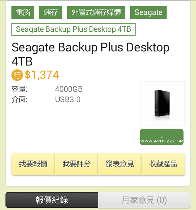Click the product title heading text
This screenshot has height=210, width=196.
click(90, 54)
